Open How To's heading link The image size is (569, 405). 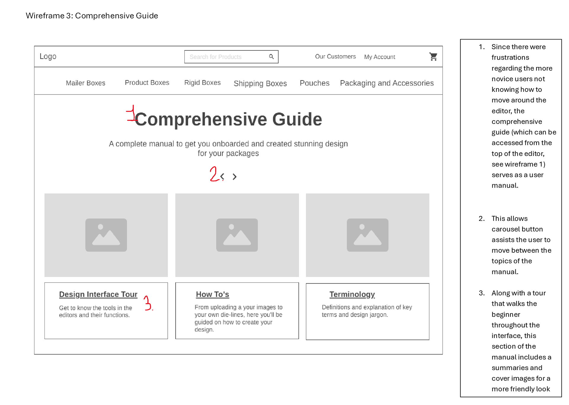(x=212, y=294)
